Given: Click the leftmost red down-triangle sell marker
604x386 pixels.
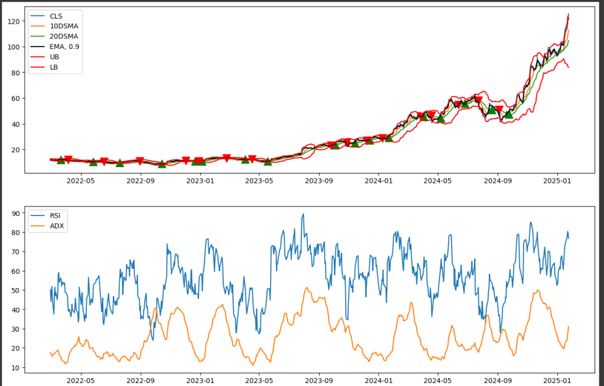Looking at the screenshot, I should 68,159.
